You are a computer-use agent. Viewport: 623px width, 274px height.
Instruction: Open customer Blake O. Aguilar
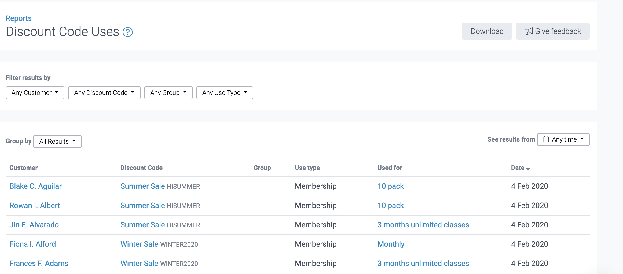point(35,186)
